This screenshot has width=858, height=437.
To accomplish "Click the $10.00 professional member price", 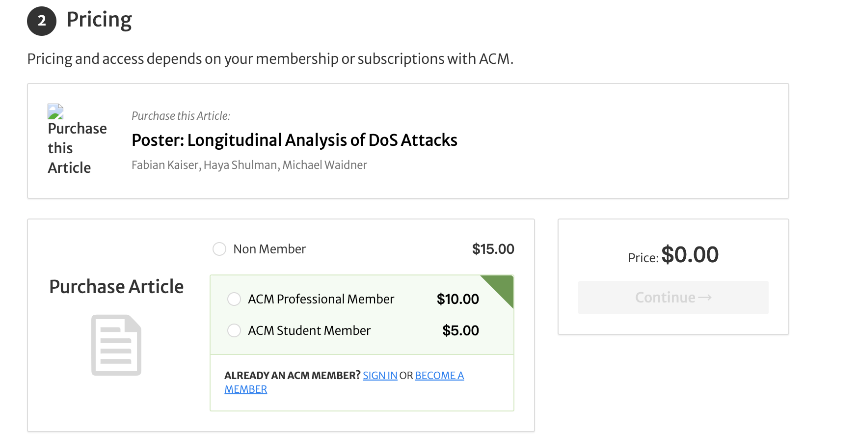I will (457, 299).
